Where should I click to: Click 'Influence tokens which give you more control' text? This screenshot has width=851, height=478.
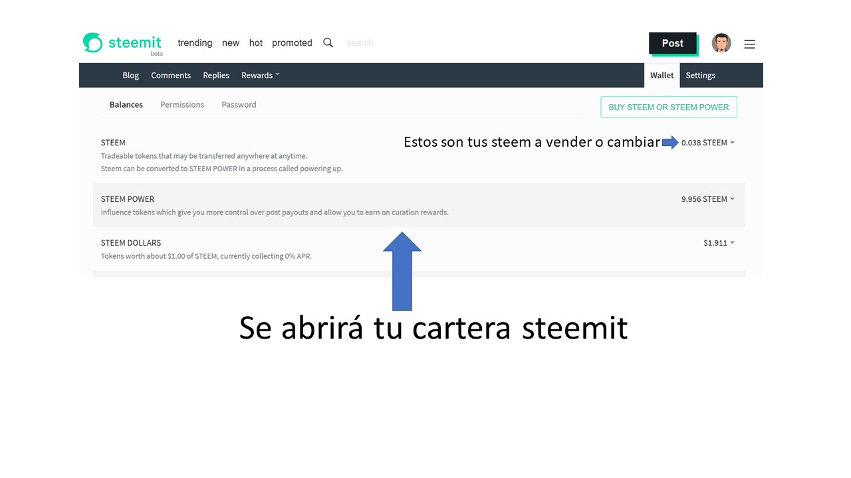tap(275, 212)
